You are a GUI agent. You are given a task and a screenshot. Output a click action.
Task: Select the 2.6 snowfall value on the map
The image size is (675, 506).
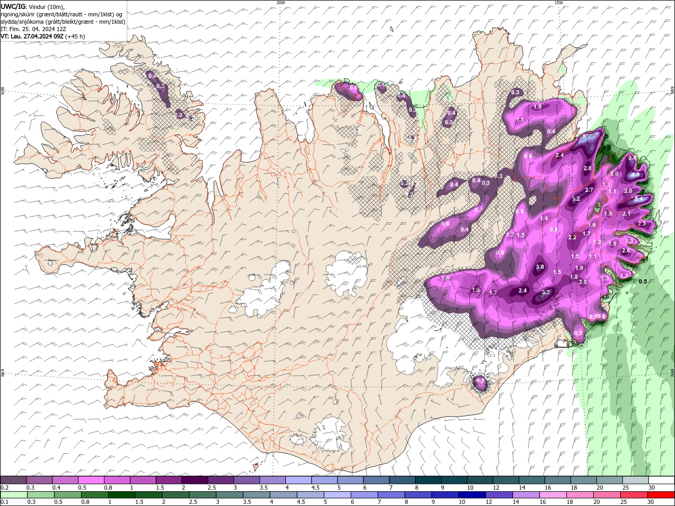(626, 251)
